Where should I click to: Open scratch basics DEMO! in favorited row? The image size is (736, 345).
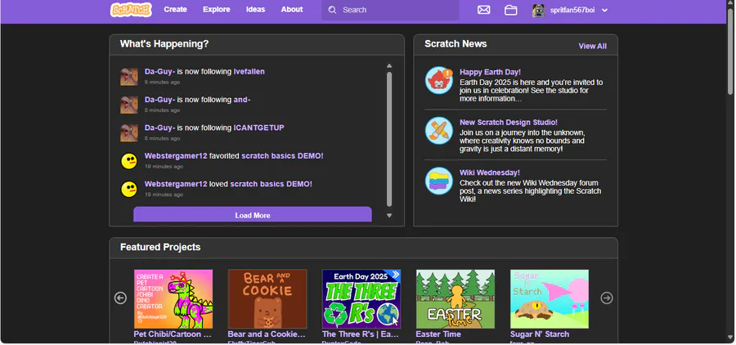click(x=283, y=156)
